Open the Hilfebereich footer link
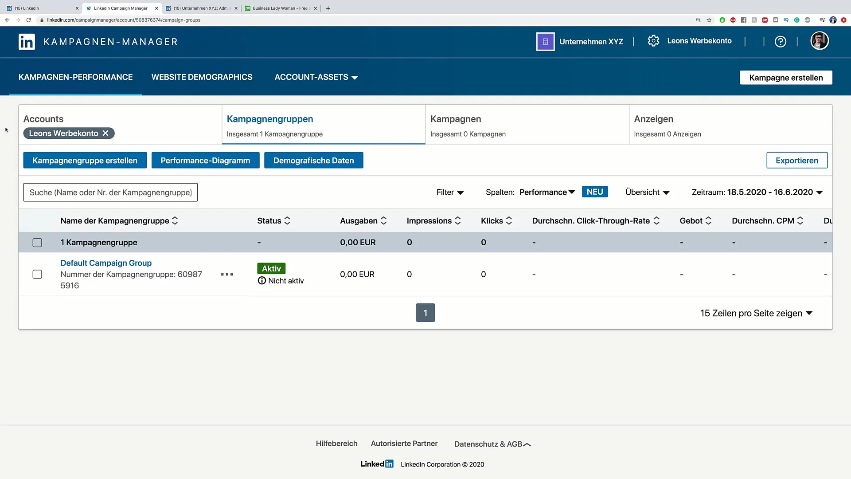The image size is (851, 479). [x=336, y=444]
